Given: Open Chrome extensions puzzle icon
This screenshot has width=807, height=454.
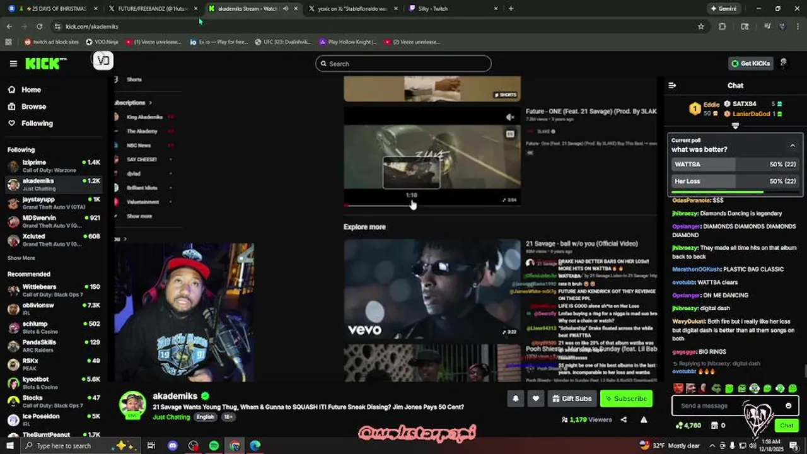Looking at the screenshot, I should [723, 26].
